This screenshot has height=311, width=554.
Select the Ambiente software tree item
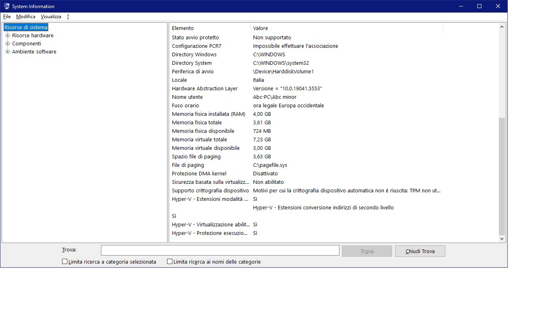pos(34,51)
